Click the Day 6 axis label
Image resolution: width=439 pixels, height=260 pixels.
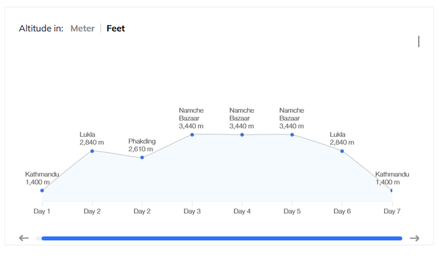tap(342, 212)
